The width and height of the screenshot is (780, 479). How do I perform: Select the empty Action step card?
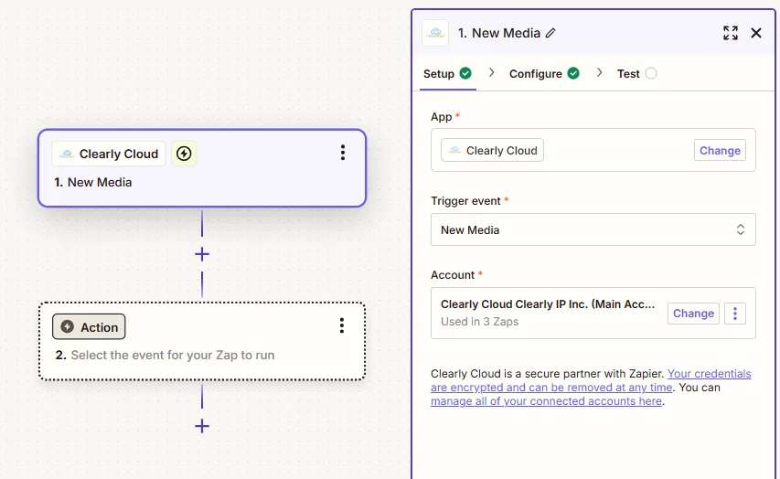(202, 341)
